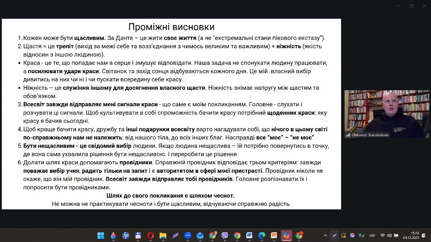Image resolution: width=431 pixels, height=242 pixels.
Task: Expand the hidden system tray icons chevron
Action: [x=325, y=235]
